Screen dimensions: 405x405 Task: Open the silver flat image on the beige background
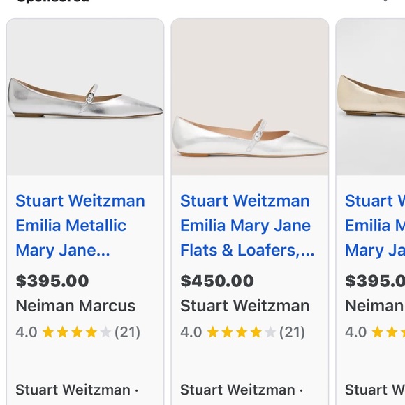pos(250,97)
